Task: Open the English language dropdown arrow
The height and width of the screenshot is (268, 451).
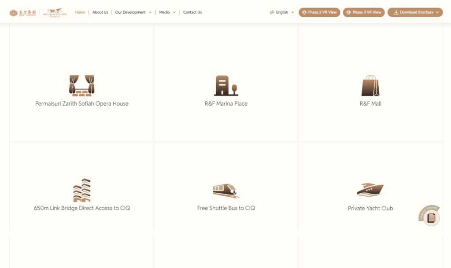Action: 292,12
